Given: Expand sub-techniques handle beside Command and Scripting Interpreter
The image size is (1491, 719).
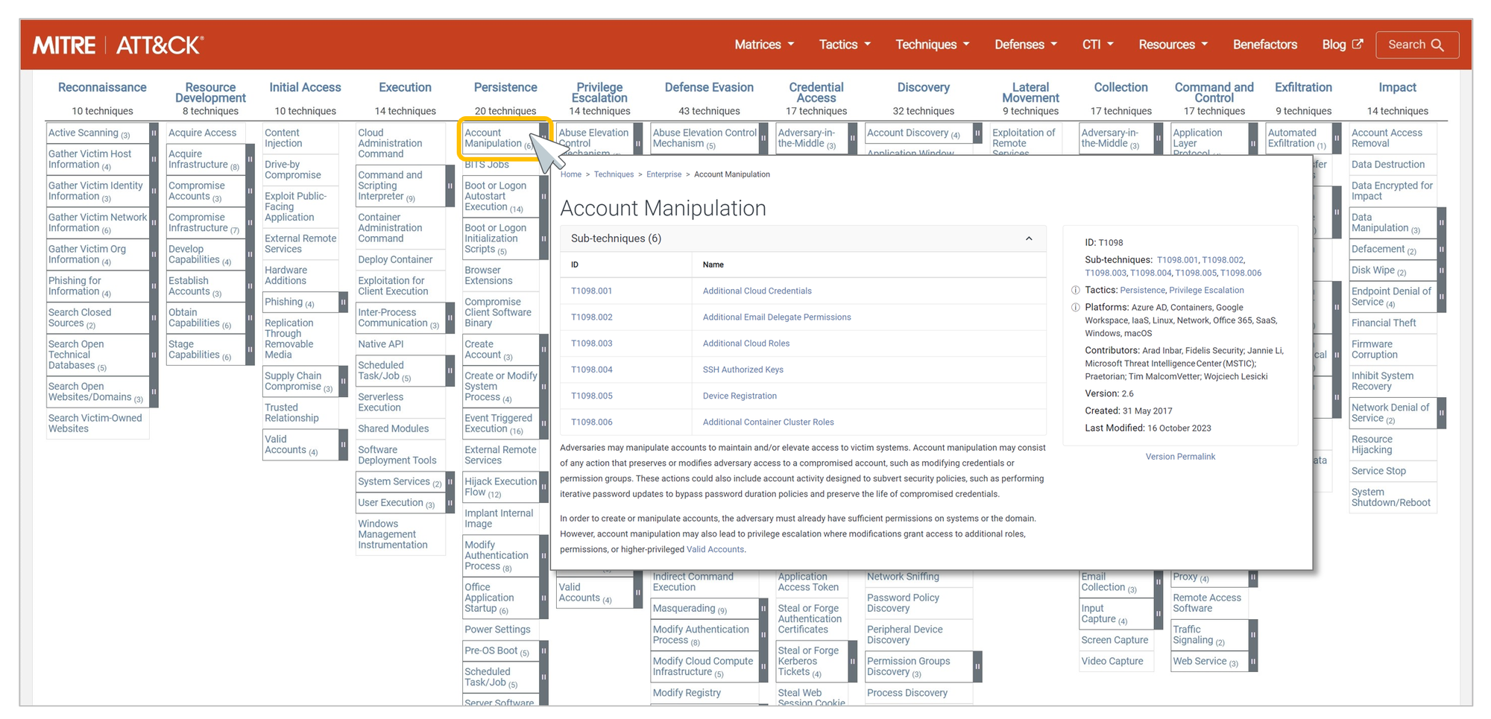Looking at the screenshot, I should click(x=450, y=186).
